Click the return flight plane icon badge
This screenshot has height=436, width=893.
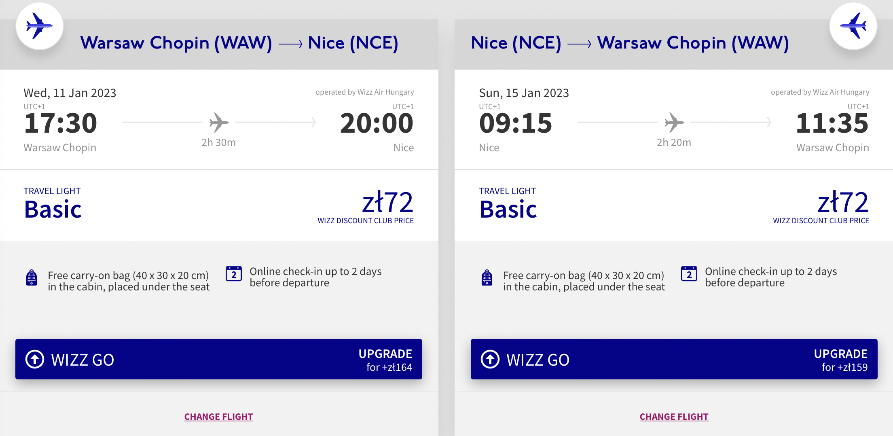(x=853, y=26)
